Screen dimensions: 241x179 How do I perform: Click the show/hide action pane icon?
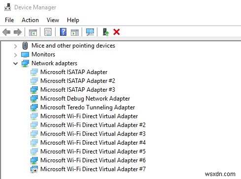(x=75, y=32)
